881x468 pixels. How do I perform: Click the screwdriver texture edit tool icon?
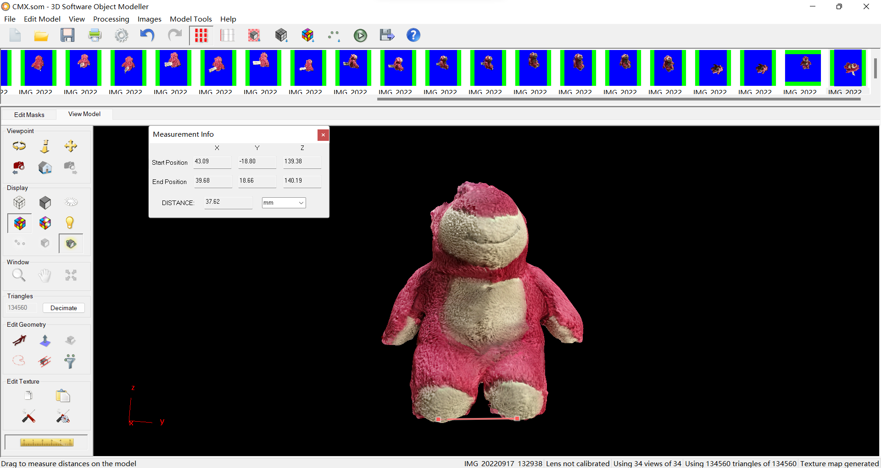point(28,416)
